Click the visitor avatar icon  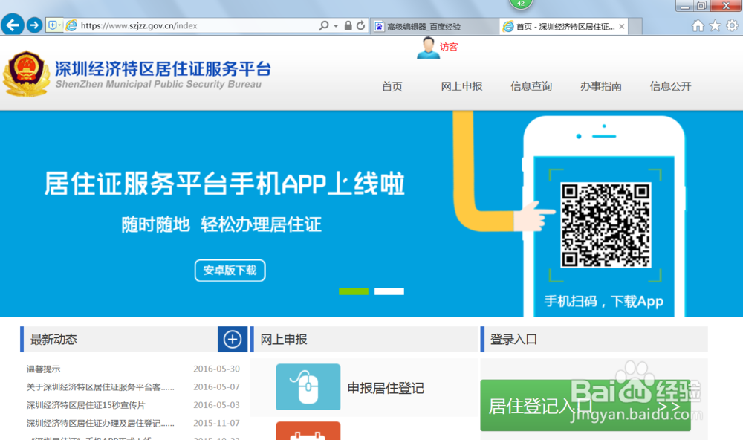coord(428,48)
